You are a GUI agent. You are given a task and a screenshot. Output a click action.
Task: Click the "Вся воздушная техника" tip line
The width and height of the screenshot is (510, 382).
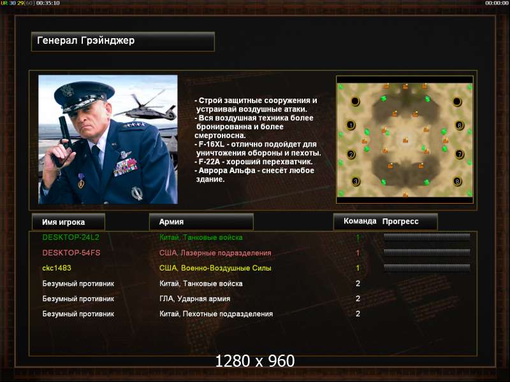tap(254, 127)
